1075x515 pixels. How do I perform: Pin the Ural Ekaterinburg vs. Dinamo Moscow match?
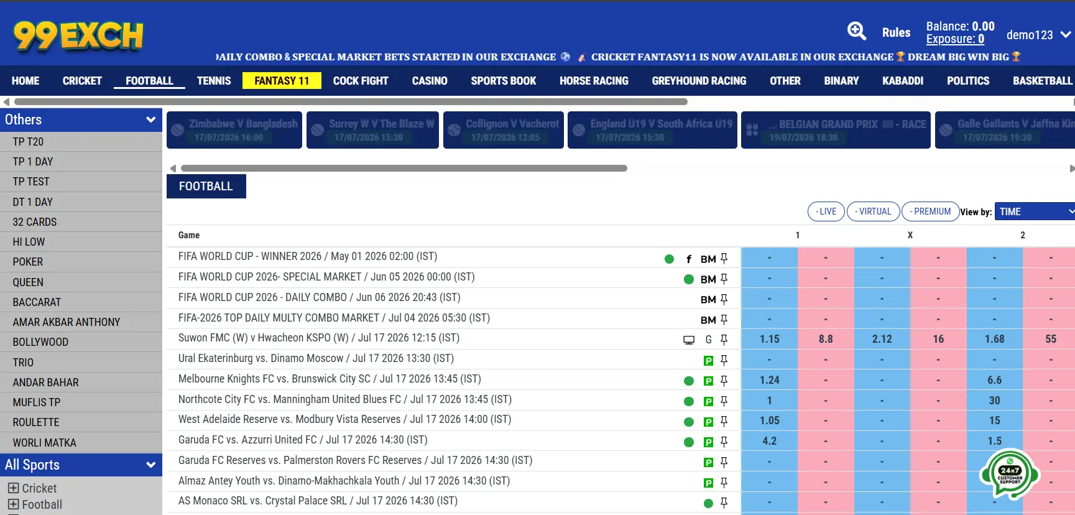tap(724, 360)
